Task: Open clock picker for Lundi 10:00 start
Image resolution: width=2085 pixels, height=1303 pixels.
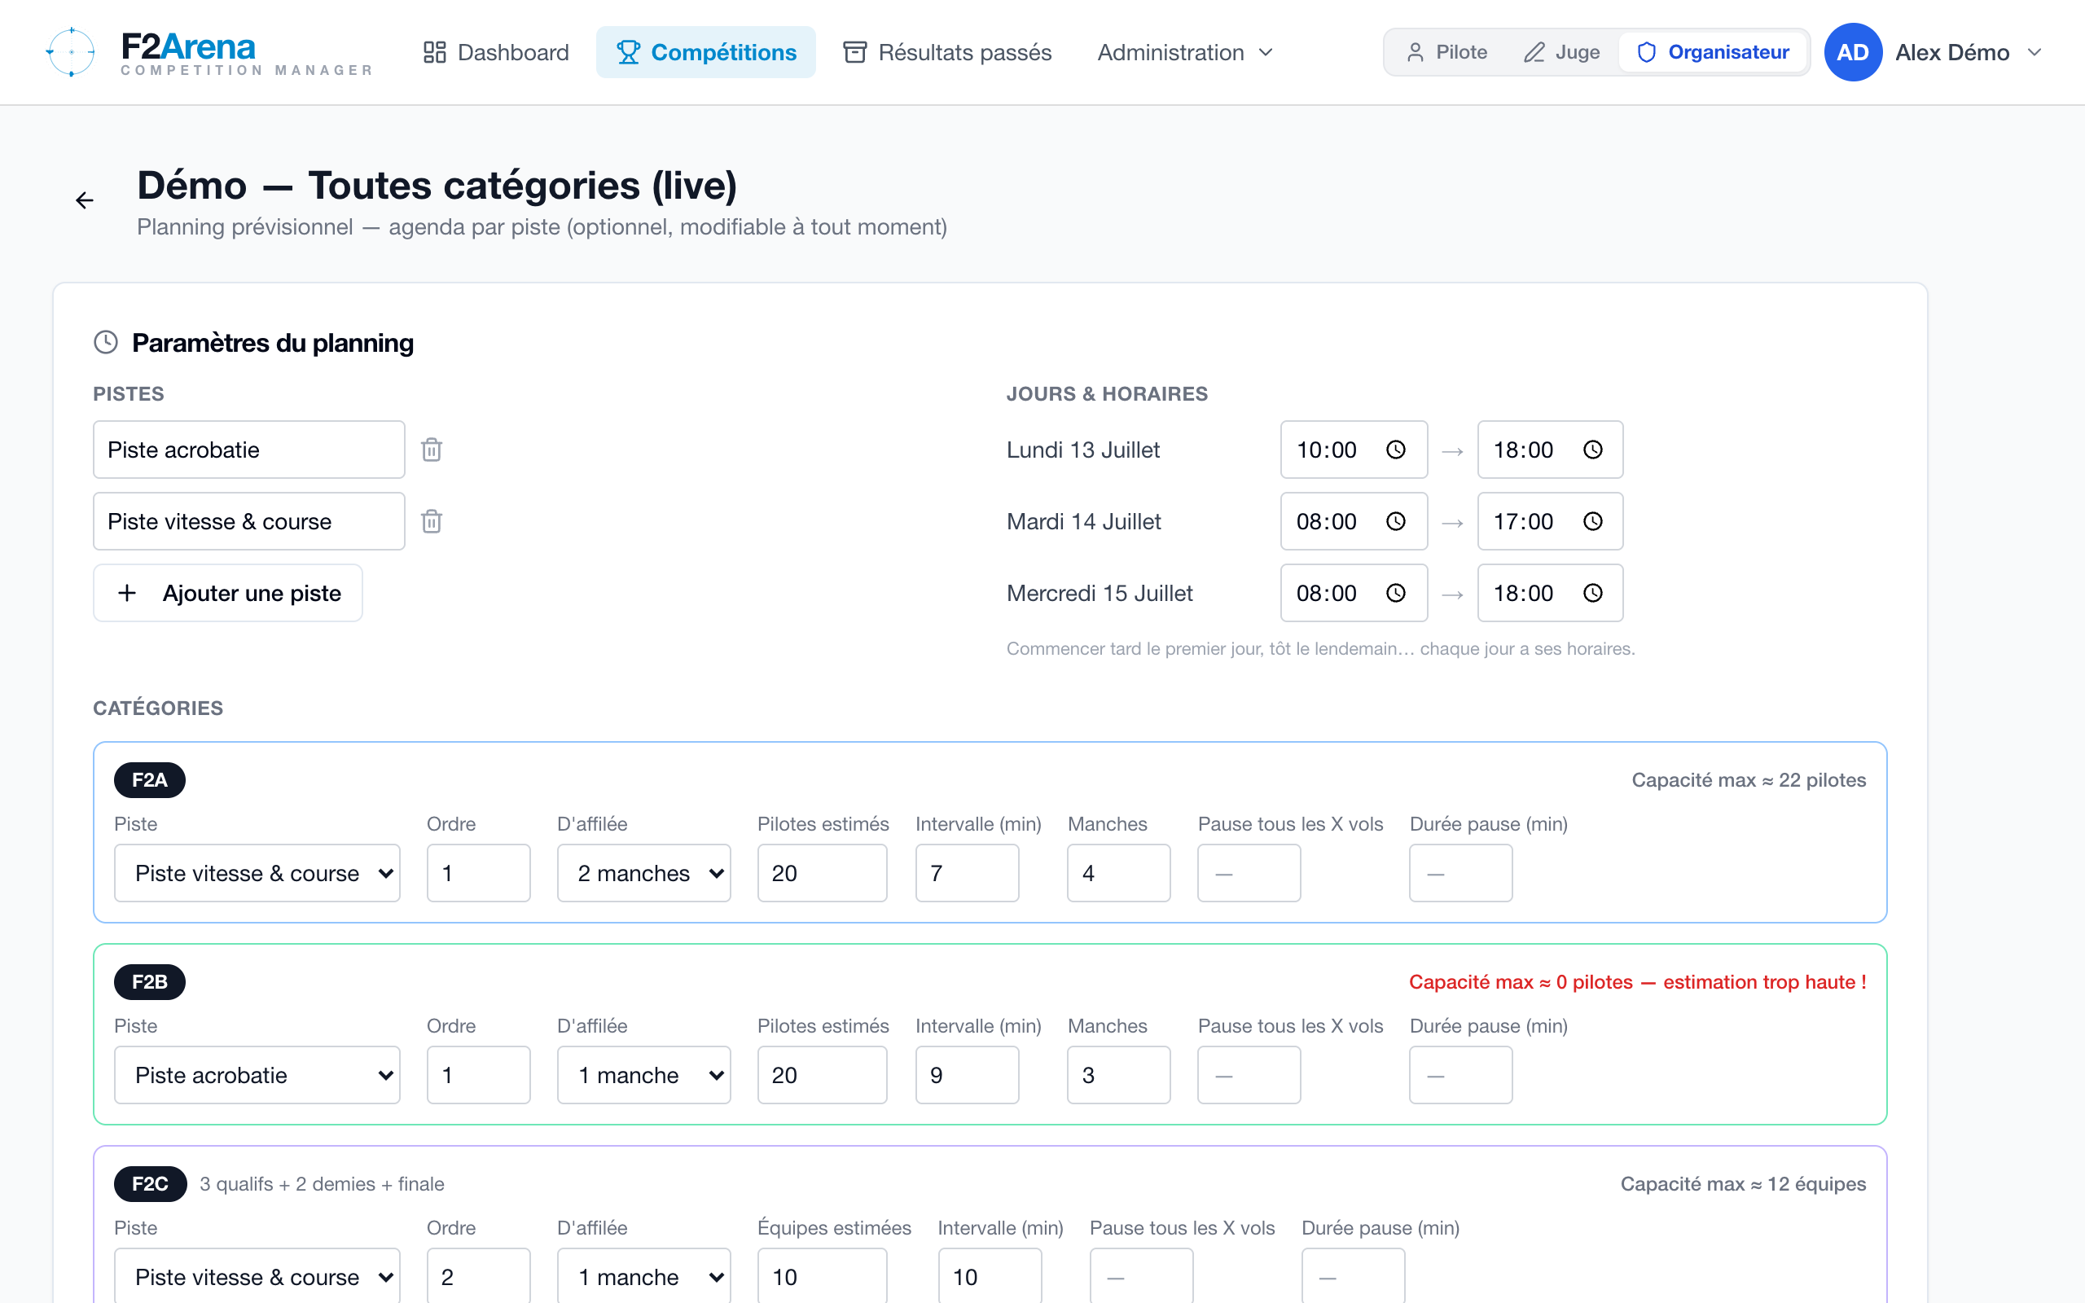Action: (1396, 450)
